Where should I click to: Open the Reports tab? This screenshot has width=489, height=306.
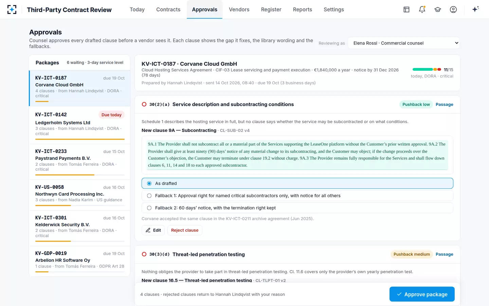[303, 10]
